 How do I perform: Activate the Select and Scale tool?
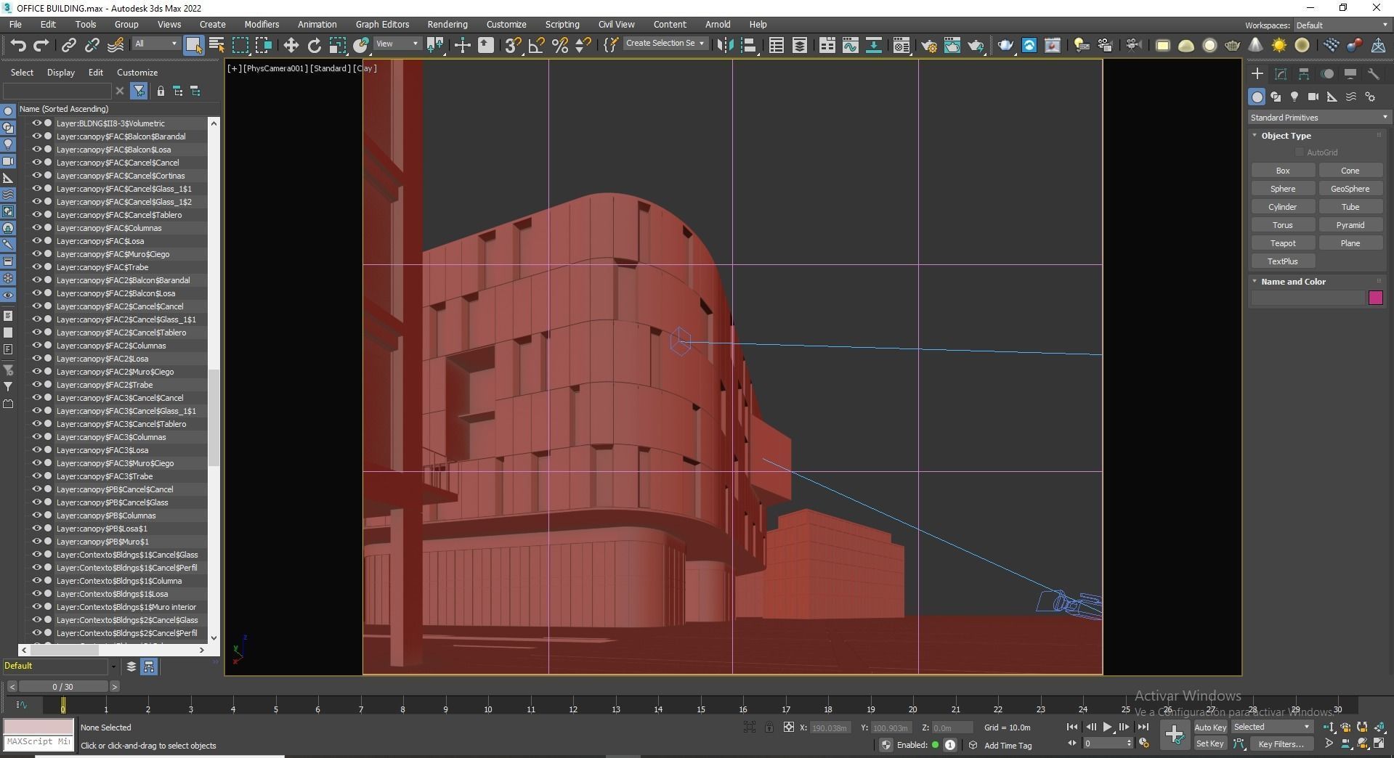coord(337,45)
